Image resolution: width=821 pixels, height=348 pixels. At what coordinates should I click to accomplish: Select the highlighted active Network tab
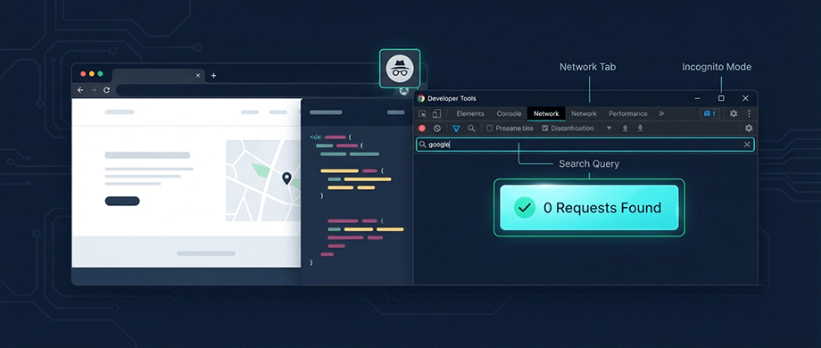[546, 113]
